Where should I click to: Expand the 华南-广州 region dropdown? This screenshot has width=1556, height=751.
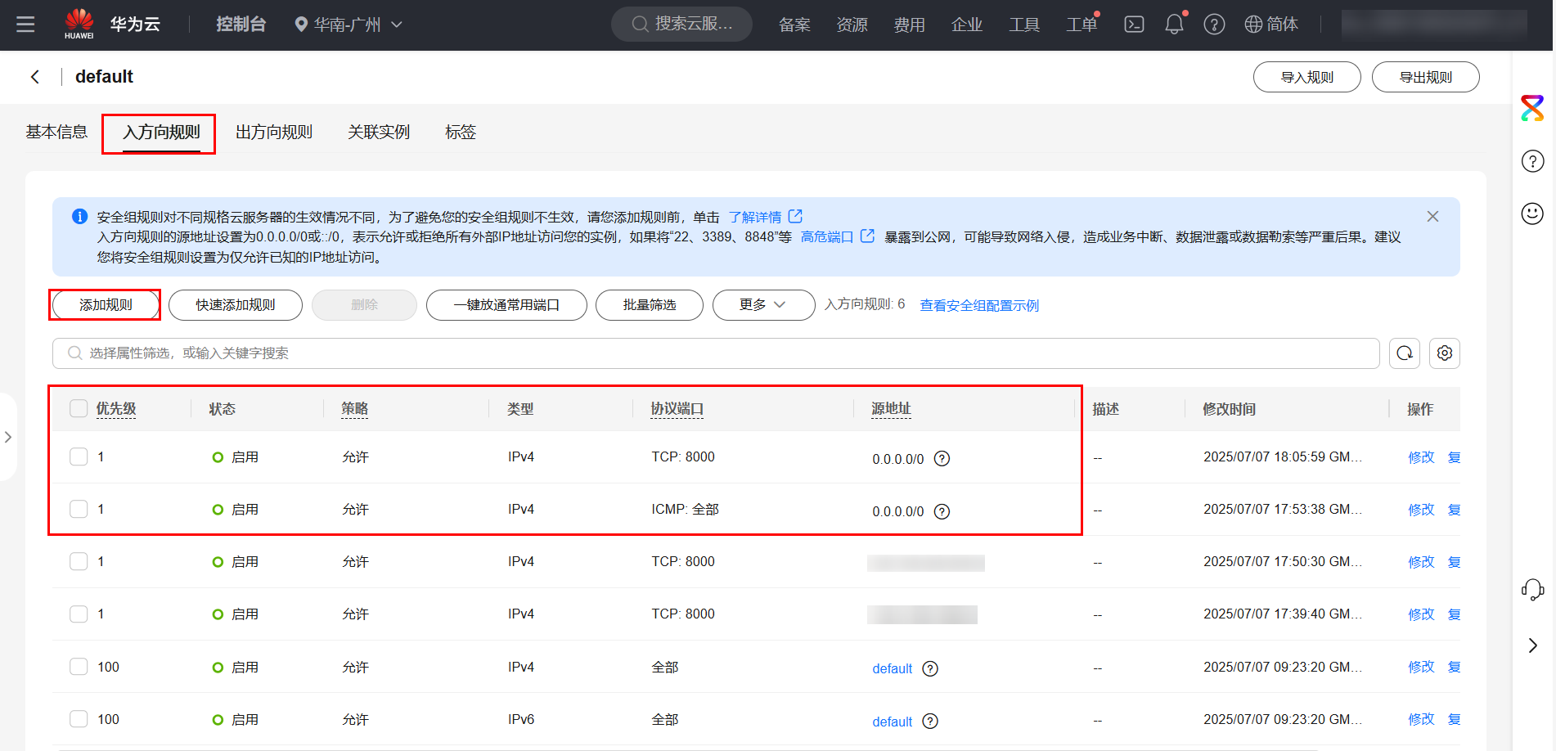pyautogui.click(x=349, y=25)
